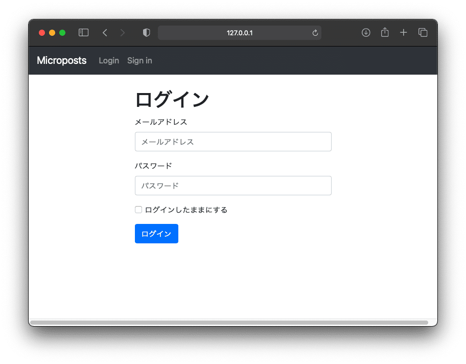This screenshot has width=466, height=364.
Task: Reload the page with the refresh icon
Action: point(315,33)
